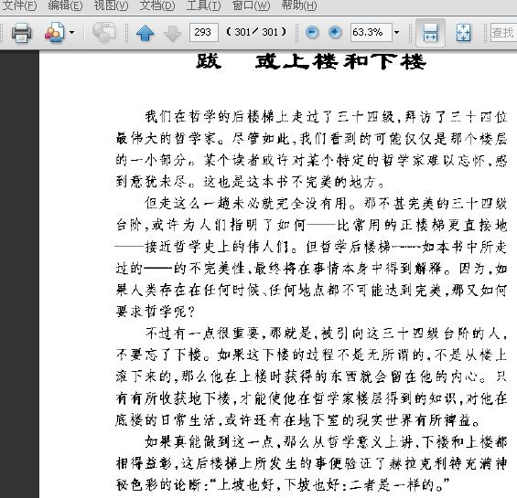This screenshot has width=517, height=498.
Task: Zoom in with the plus button
Action: tap(335, 32)
